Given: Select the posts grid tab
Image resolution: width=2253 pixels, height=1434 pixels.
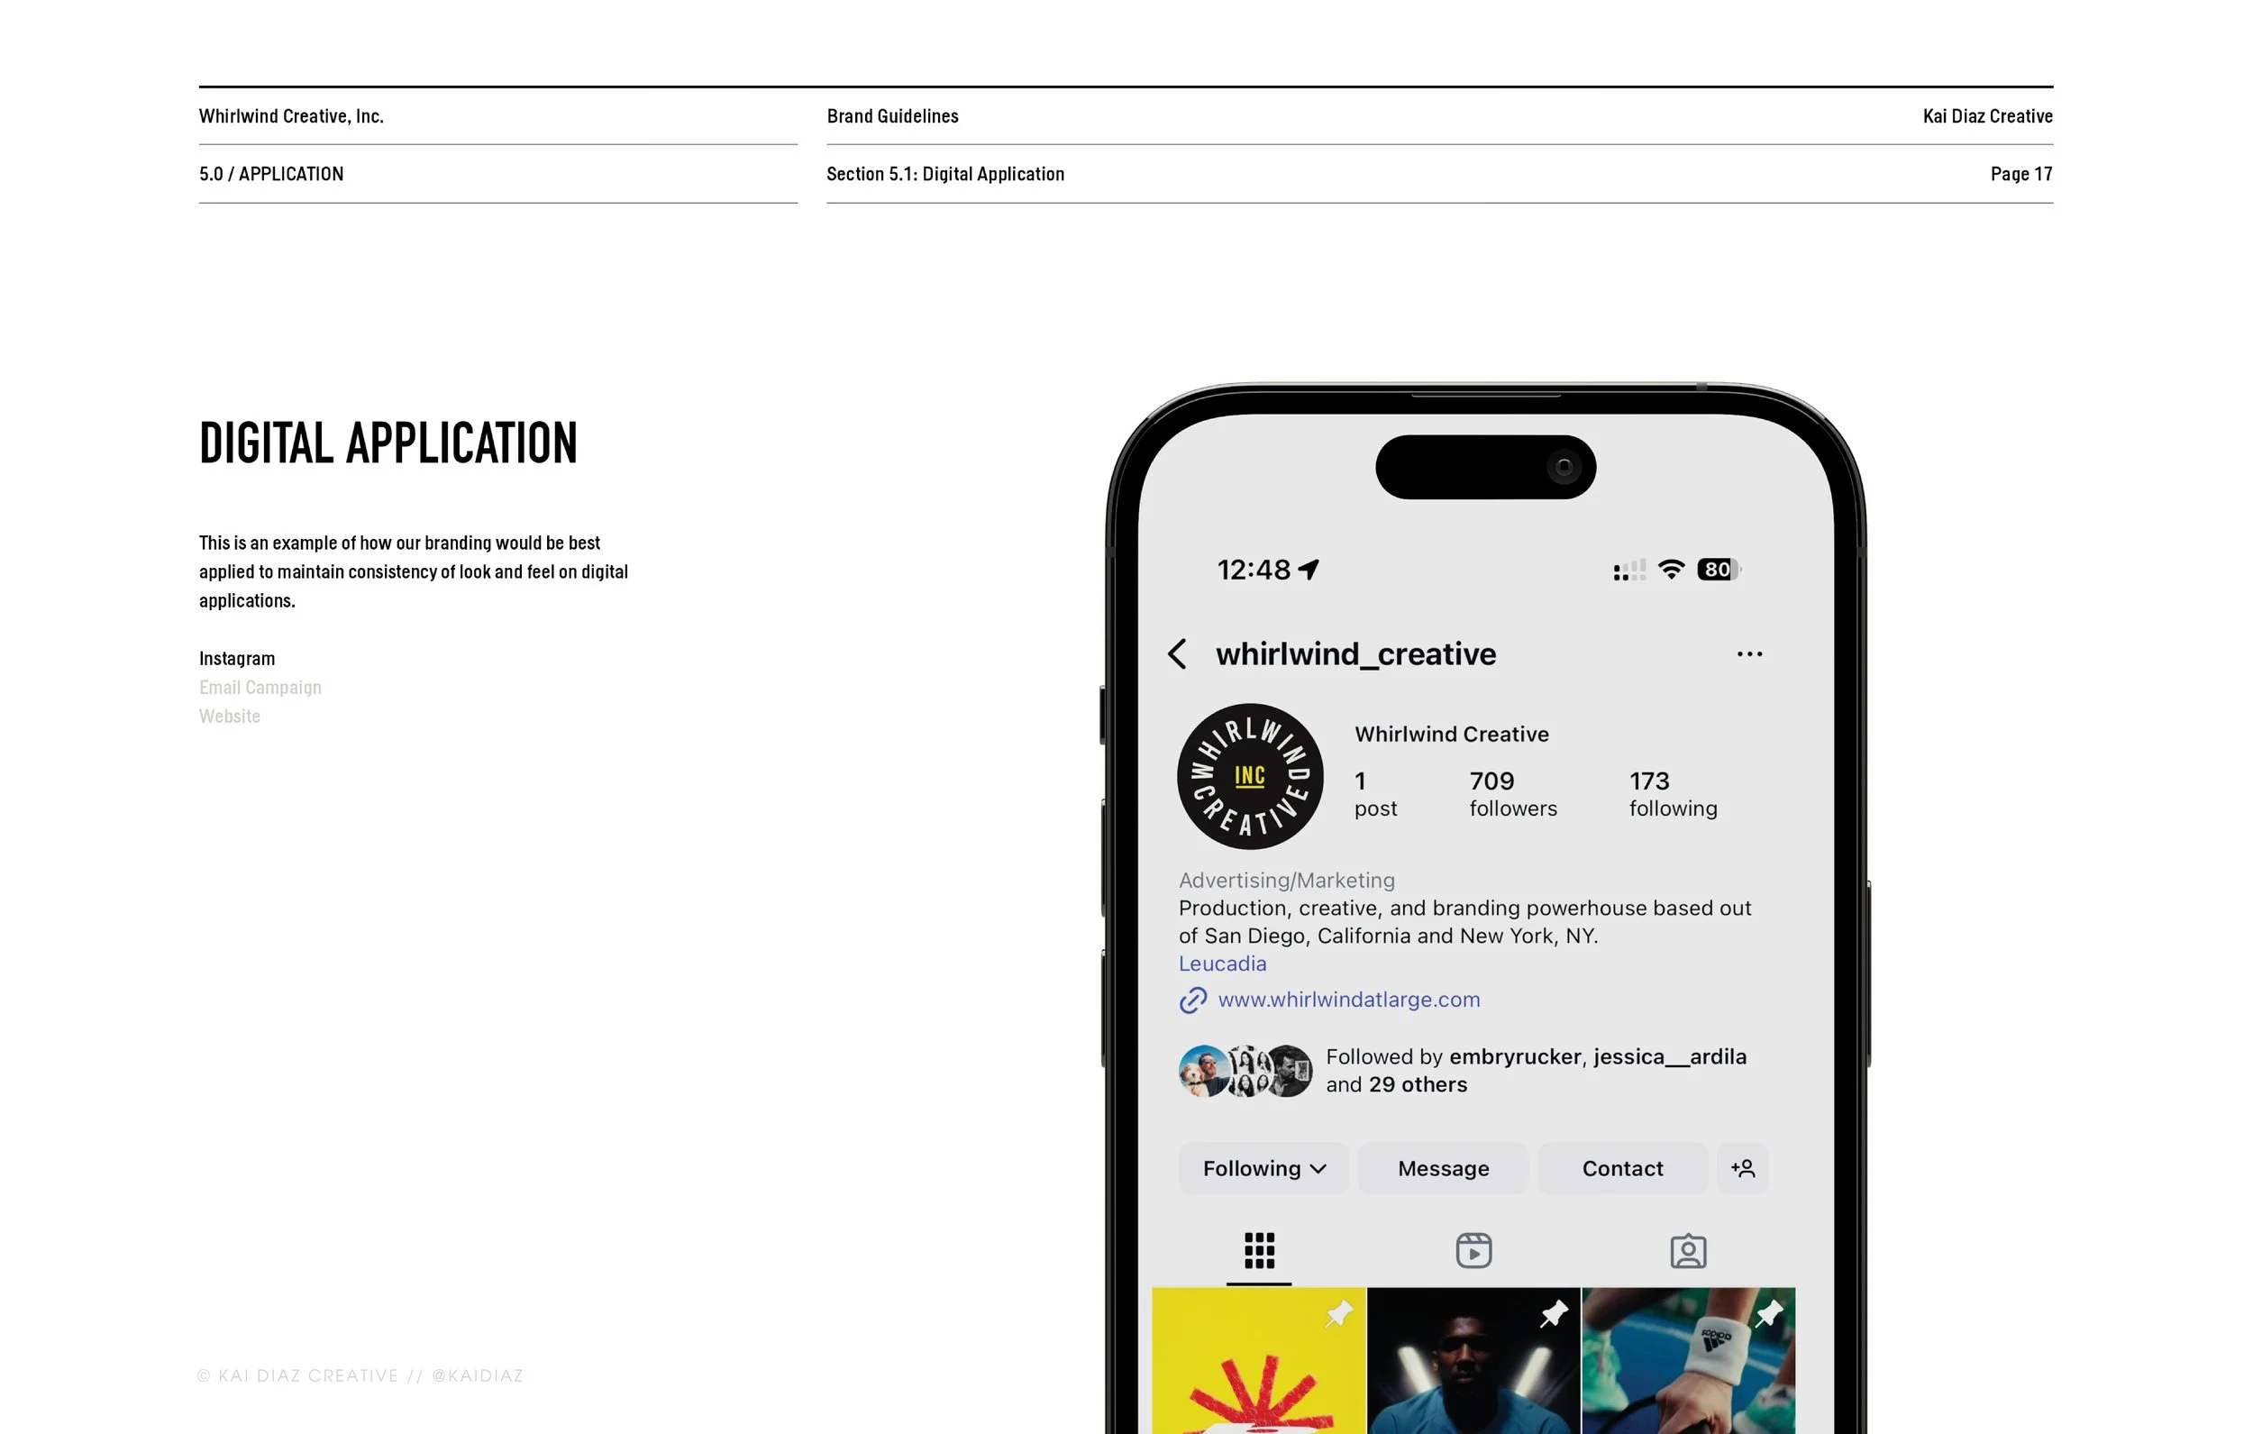Looking at the screenshot, I should tap(1259, 1250).
